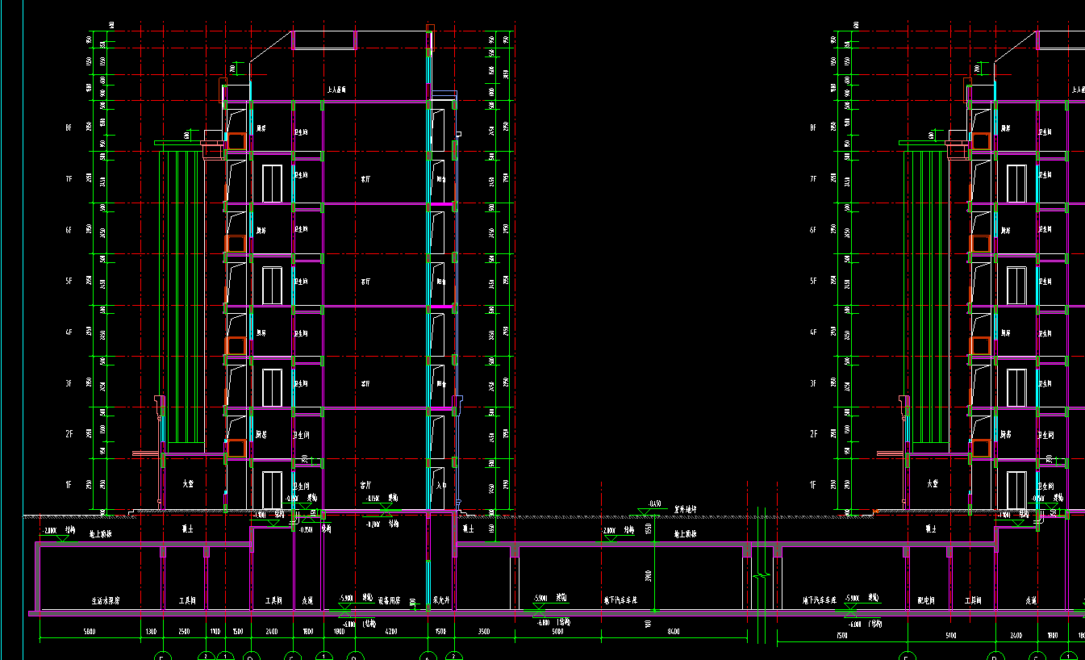Pick the 5800 horizontal dimension text
This screenshot has height=660, width=1085.
(x=90, y=632)
